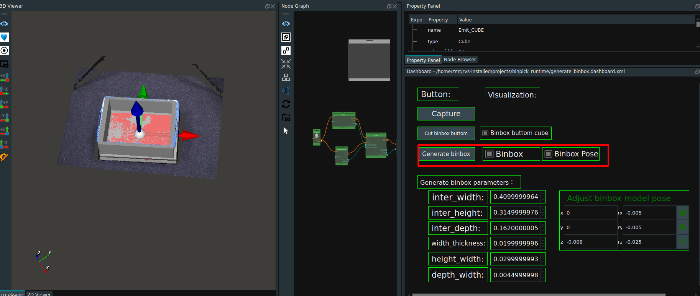700x296 pixels.
Task: Capture Node Graph screenshot with camera icon
Action: point(286,117)
